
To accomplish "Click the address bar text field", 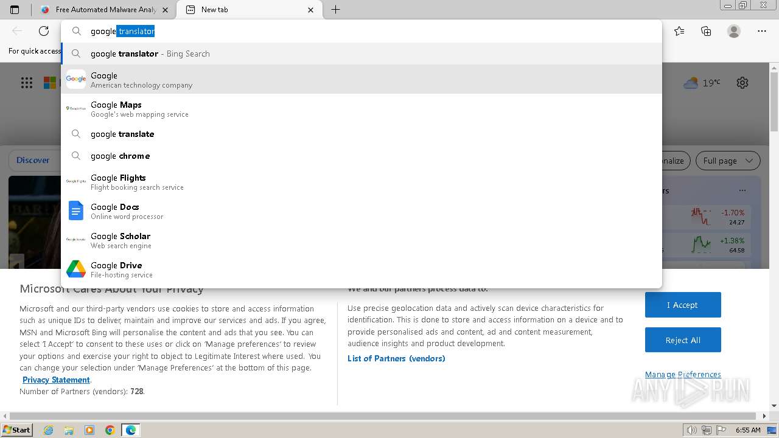I will (362, 31).
